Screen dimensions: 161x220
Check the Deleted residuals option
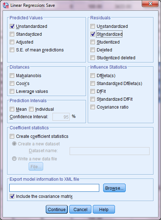(92, 50)
